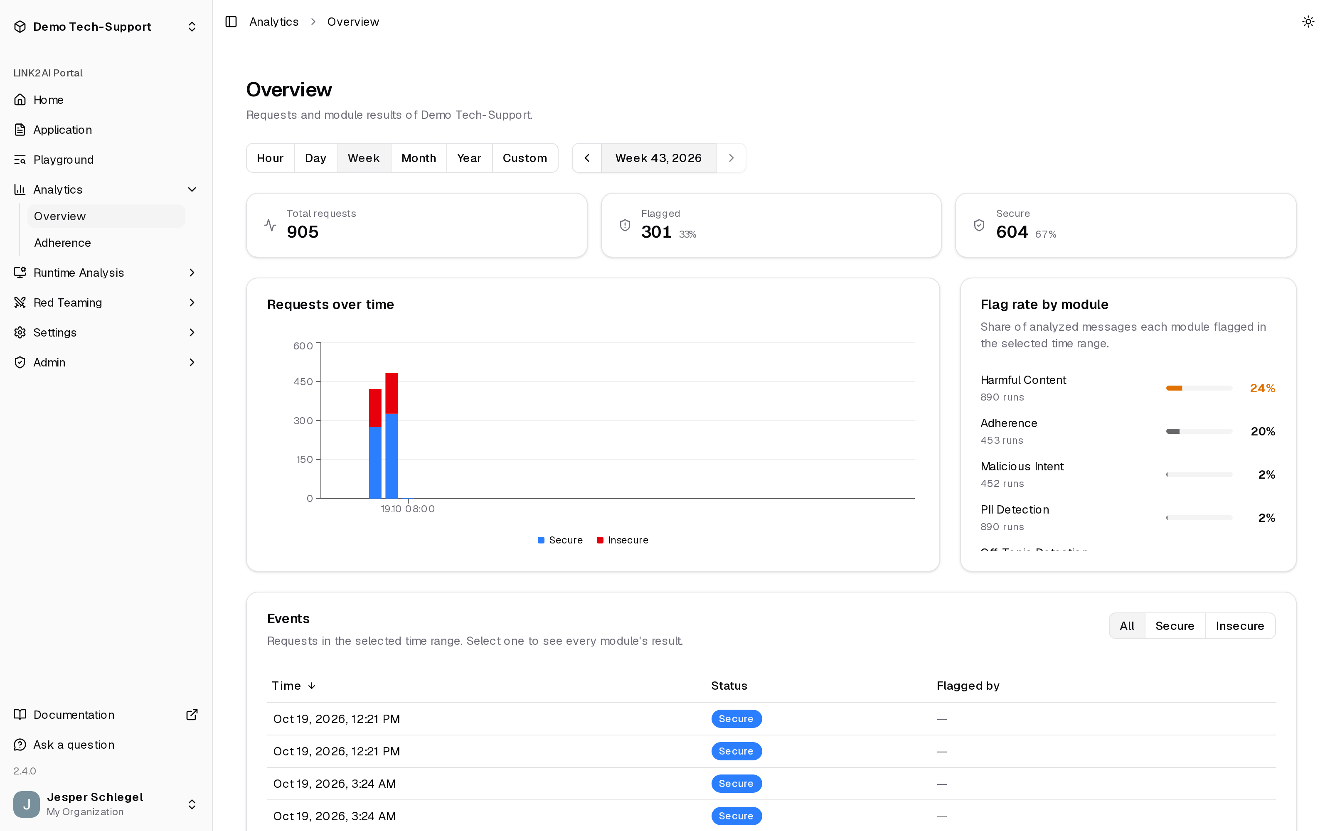The width and height of the screenshot is (1330, 831).
Task: Click the Flagged shield alert icon
Action: [x=625, y=225]
